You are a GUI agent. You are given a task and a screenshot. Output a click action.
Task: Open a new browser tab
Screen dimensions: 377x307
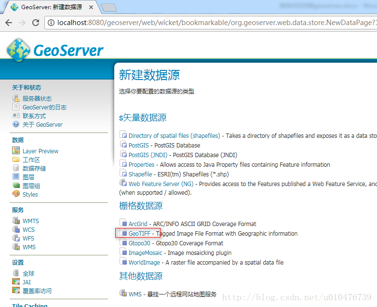pos(109,8)
